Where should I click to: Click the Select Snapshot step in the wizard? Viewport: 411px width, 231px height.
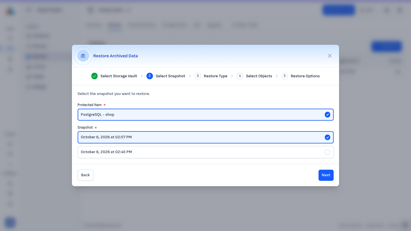coord(166,76)
